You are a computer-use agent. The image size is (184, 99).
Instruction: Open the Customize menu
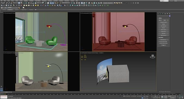[x=56, y=1]
